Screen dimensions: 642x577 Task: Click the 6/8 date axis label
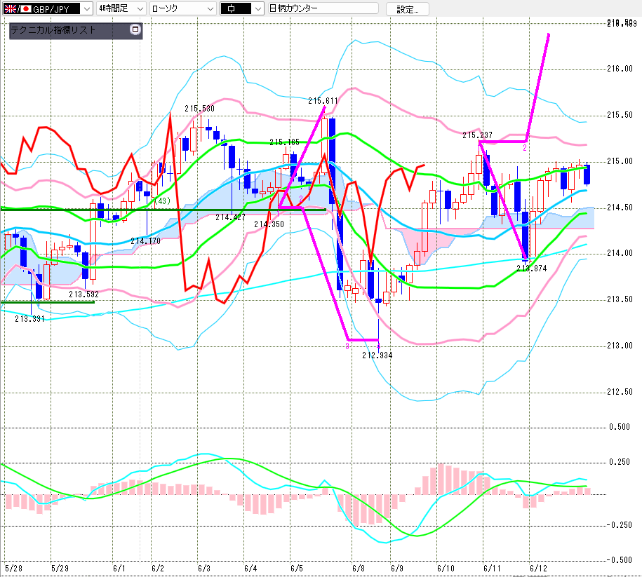point(359,569)
